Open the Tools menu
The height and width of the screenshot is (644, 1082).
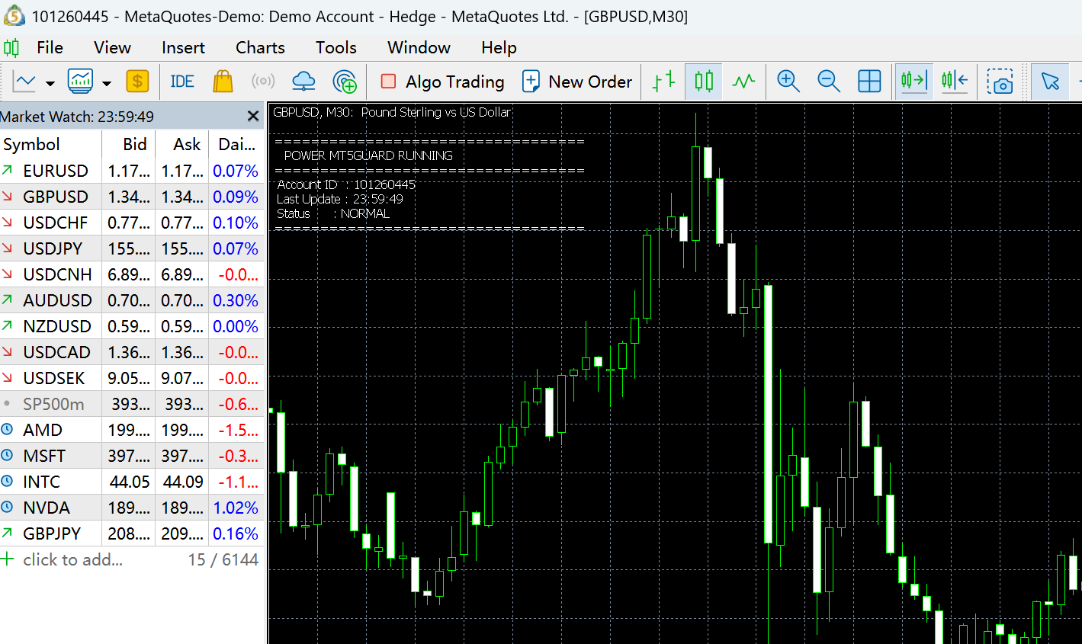[x=336, y=47]
